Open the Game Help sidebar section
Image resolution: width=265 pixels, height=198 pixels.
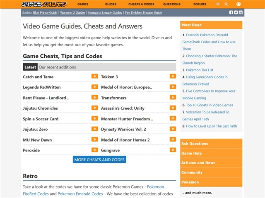(211, 153)
